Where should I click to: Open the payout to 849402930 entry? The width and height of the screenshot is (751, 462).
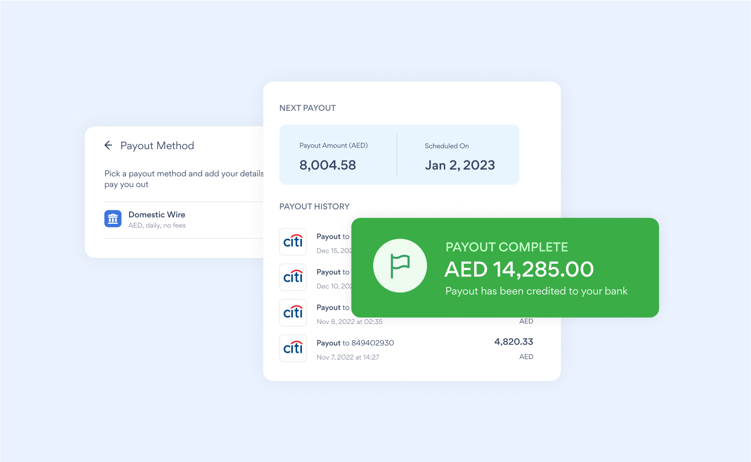355,343
